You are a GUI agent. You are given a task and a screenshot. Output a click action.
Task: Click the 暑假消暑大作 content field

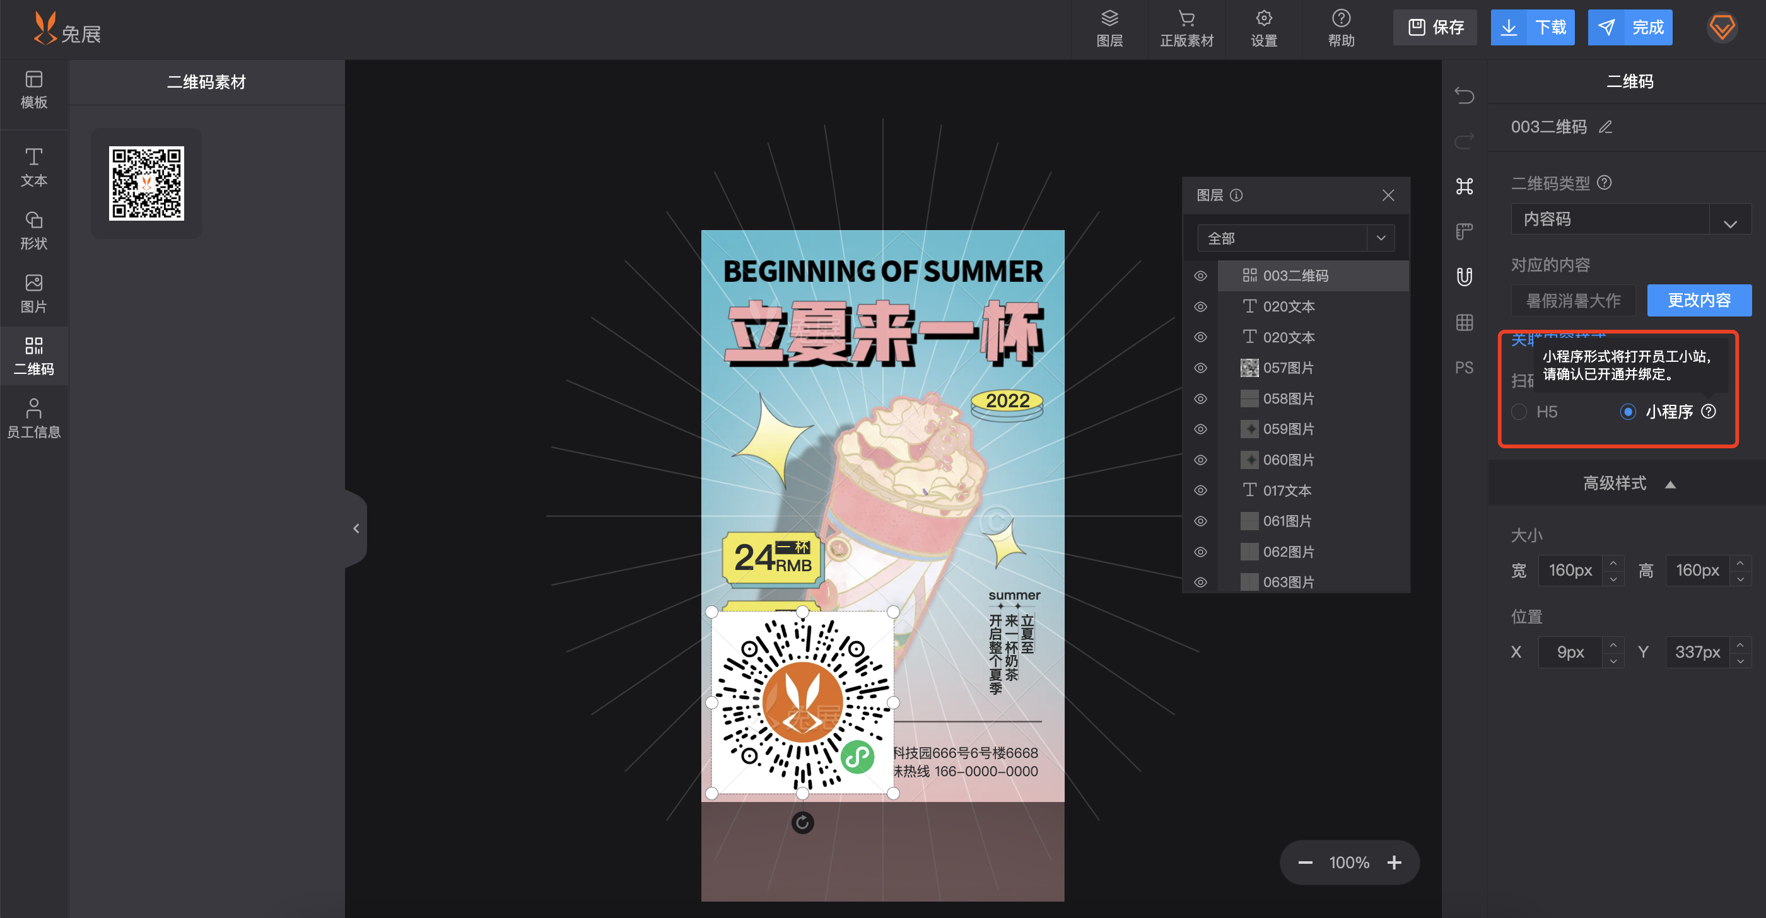coord(1572,300)
